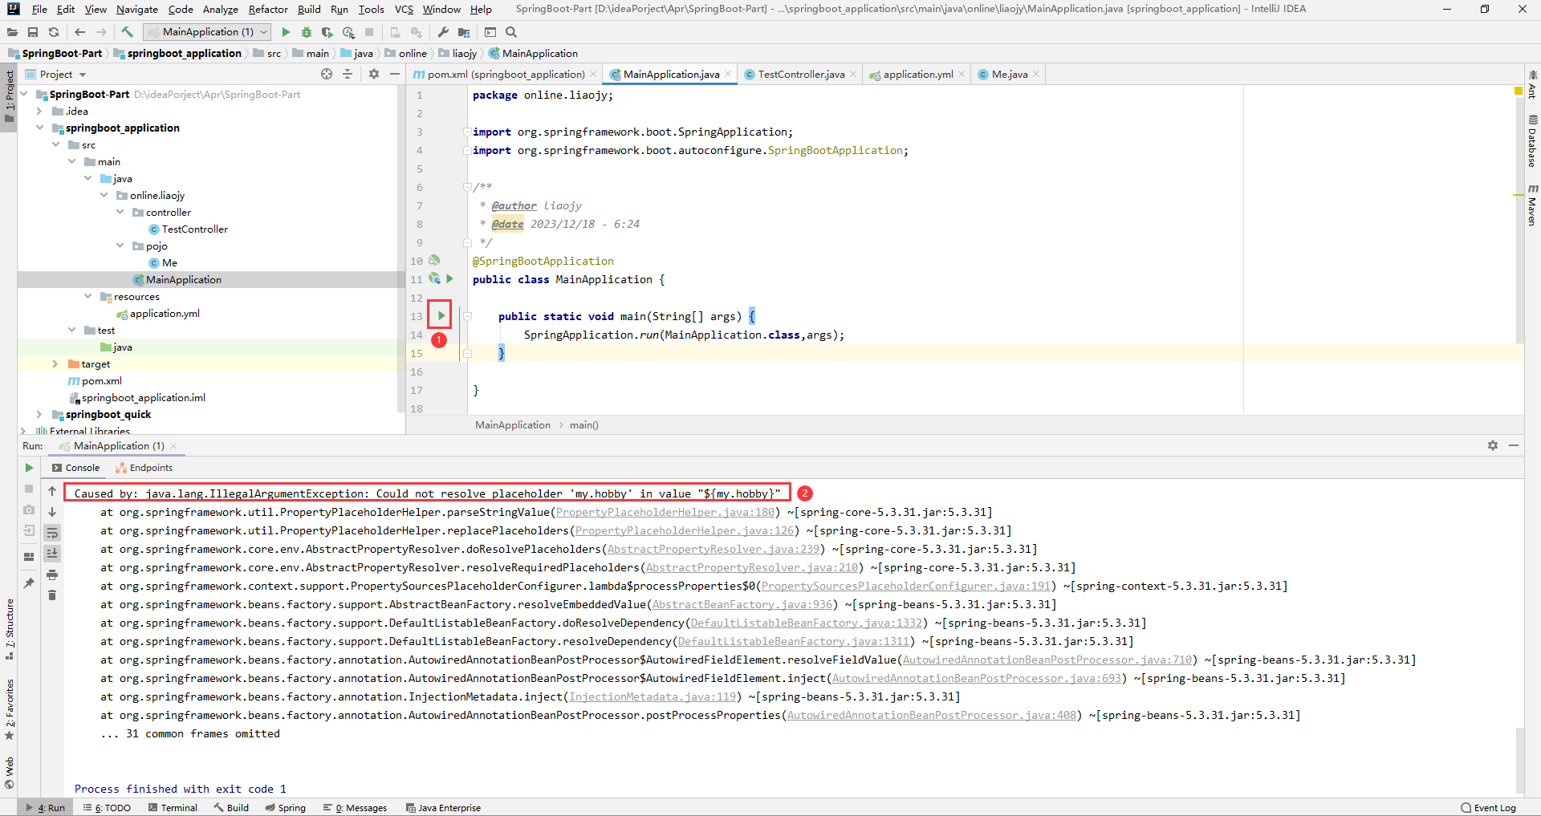This screenshot has height=816, width=1541.
Task: Open the File menu
Action: point(39,9)
